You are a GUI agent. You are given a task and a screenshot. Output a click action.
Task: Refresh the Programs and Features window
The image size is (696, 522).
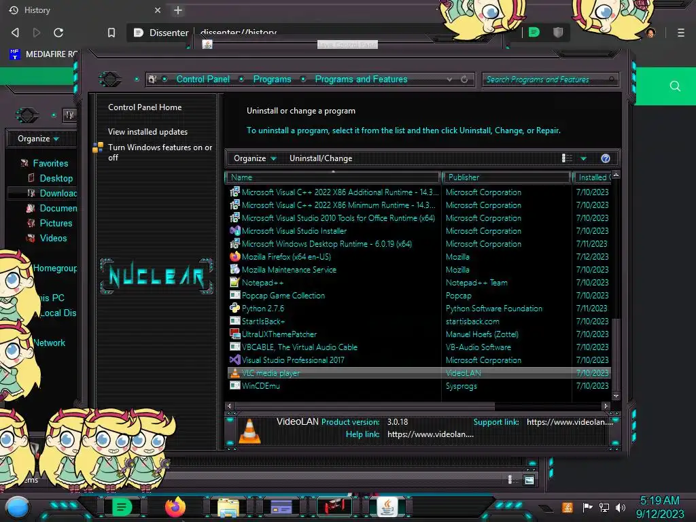464,80
